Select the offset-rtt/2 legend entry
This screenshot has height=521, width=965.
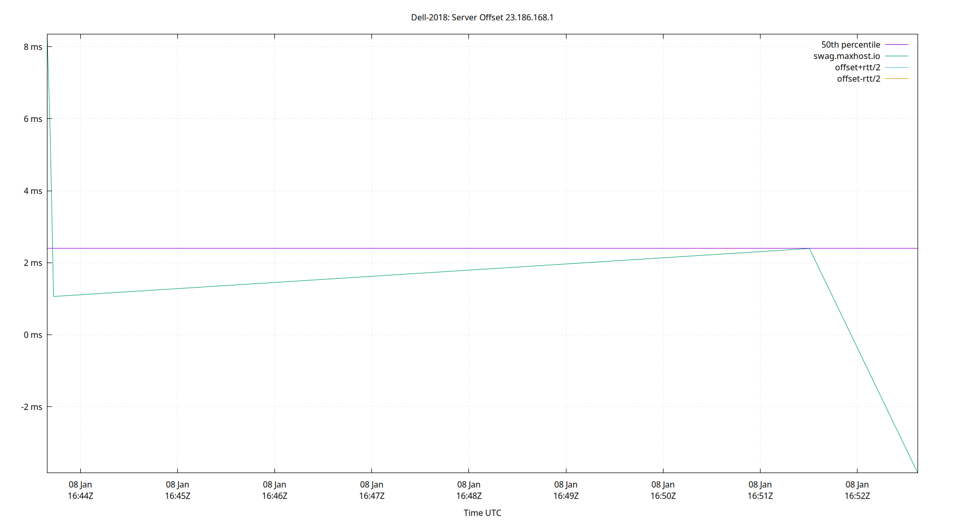858,78
